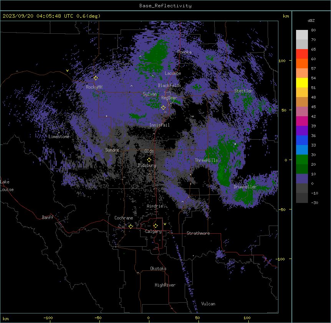Click the Lacombe city label

(x=173, y=73)
